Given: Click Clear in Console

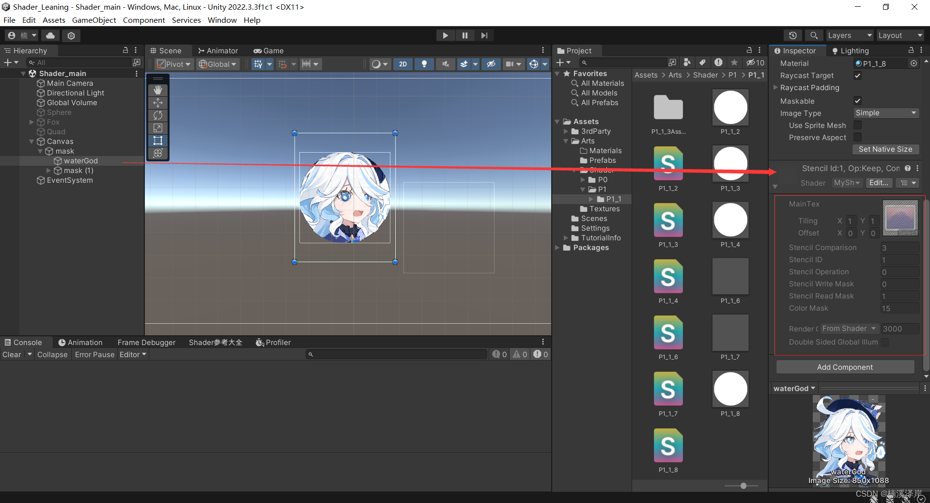Looking at the screenshot, I should click(x=12, y=355).
